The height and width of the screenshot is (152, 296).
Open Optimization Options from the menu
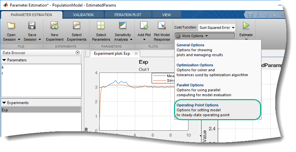coord(218,70)
